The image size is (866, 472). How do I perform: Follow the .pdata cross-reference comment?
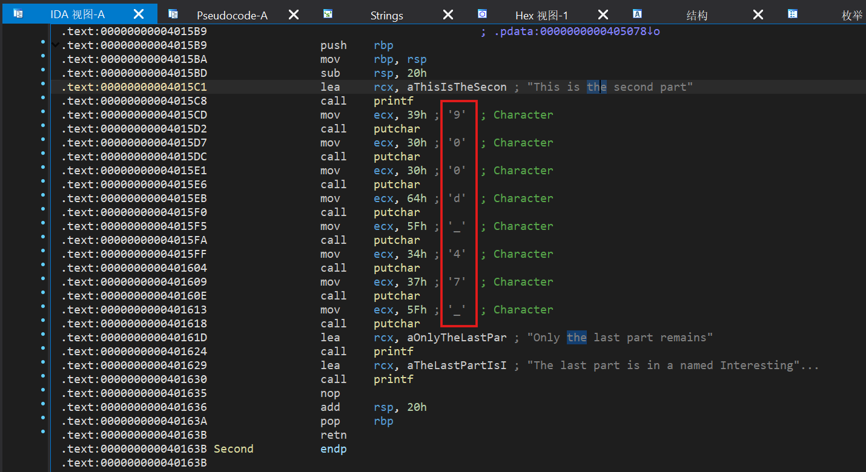tap(575, 31)
